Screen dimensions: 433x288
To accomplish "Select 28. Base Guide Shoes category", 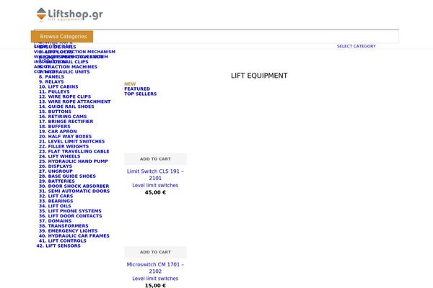I will (67, 176).
